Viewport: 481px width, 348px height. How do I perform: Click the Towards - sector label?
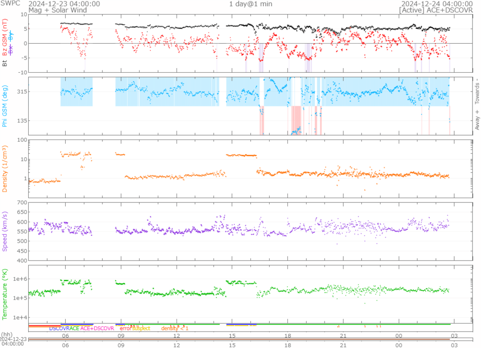click(x=476, y=88)
